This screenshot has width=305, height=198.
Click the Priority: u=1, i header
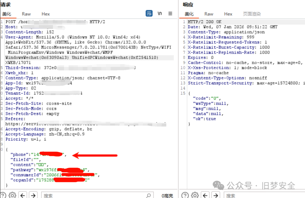(x=26, y=139)
